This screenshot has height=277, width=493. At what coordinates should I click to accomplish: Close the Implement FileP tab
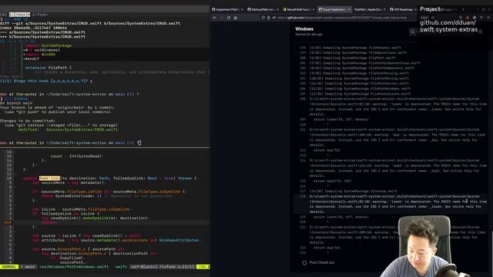tap(242, 9)
